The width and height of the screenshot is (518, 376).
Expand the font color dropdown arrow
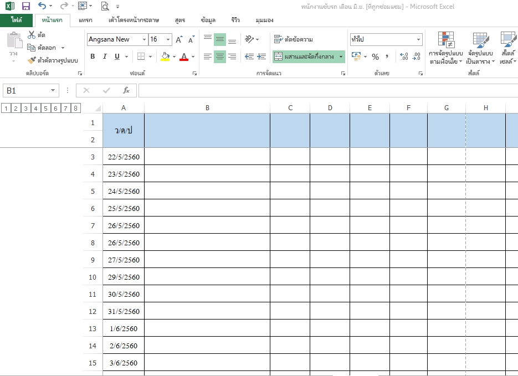[193, 56]
